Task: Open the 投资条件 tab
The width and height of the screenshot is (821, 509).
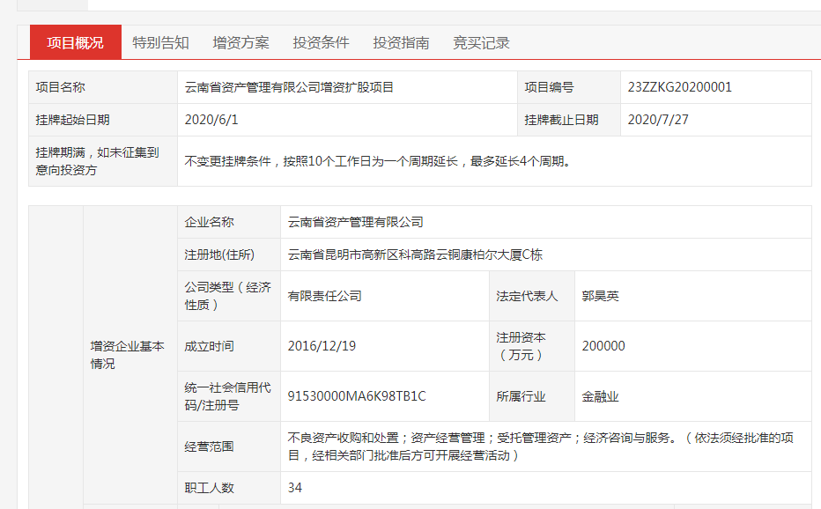Action: click(x=321, y=42)
